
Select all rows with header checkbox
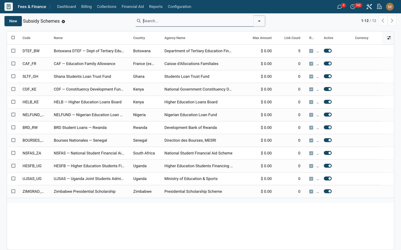13,37
